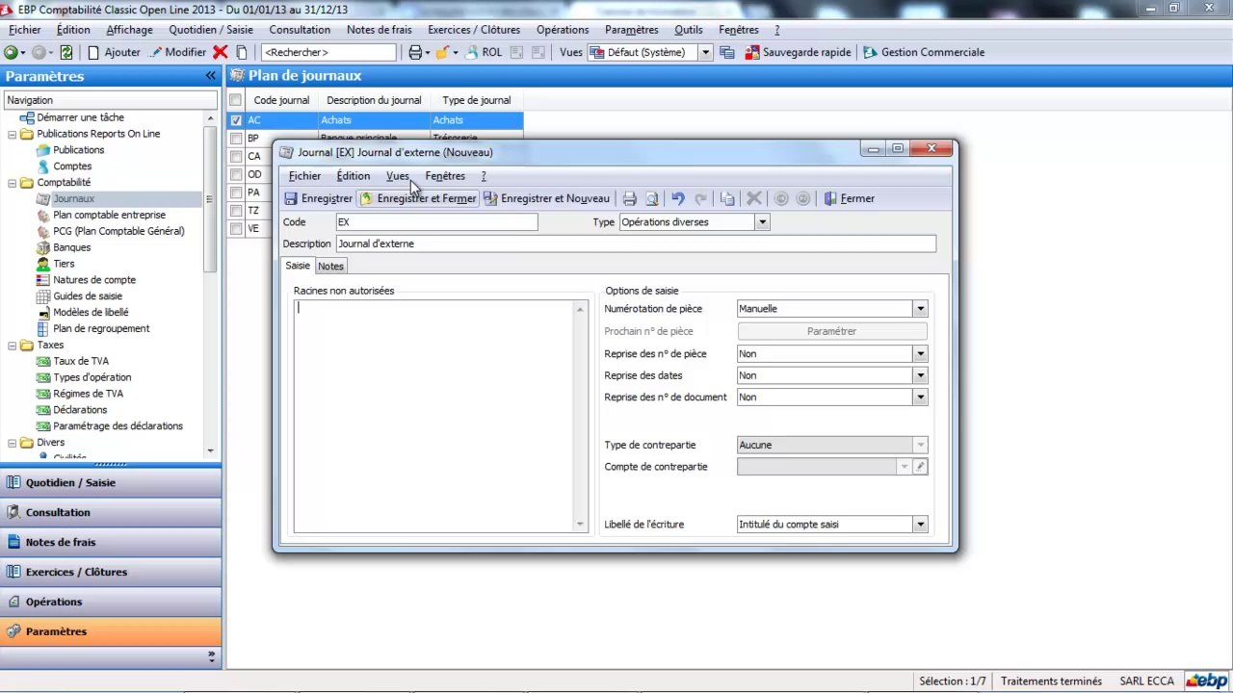
Task: Click the view manager icon after Vues dropdown
Action: click(727, 53)
